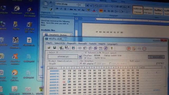
Task: Open Word's font size dropdown
Action: pos(84,5)
